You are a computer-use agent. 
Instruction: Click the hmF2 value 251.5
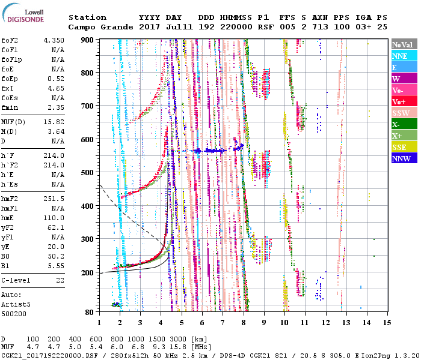[x=54, y=199]
